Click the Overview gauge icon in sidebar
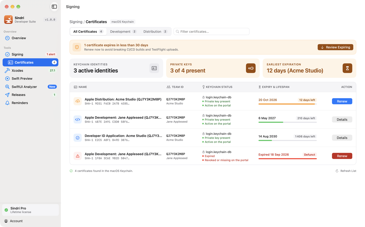 point(7,38)
